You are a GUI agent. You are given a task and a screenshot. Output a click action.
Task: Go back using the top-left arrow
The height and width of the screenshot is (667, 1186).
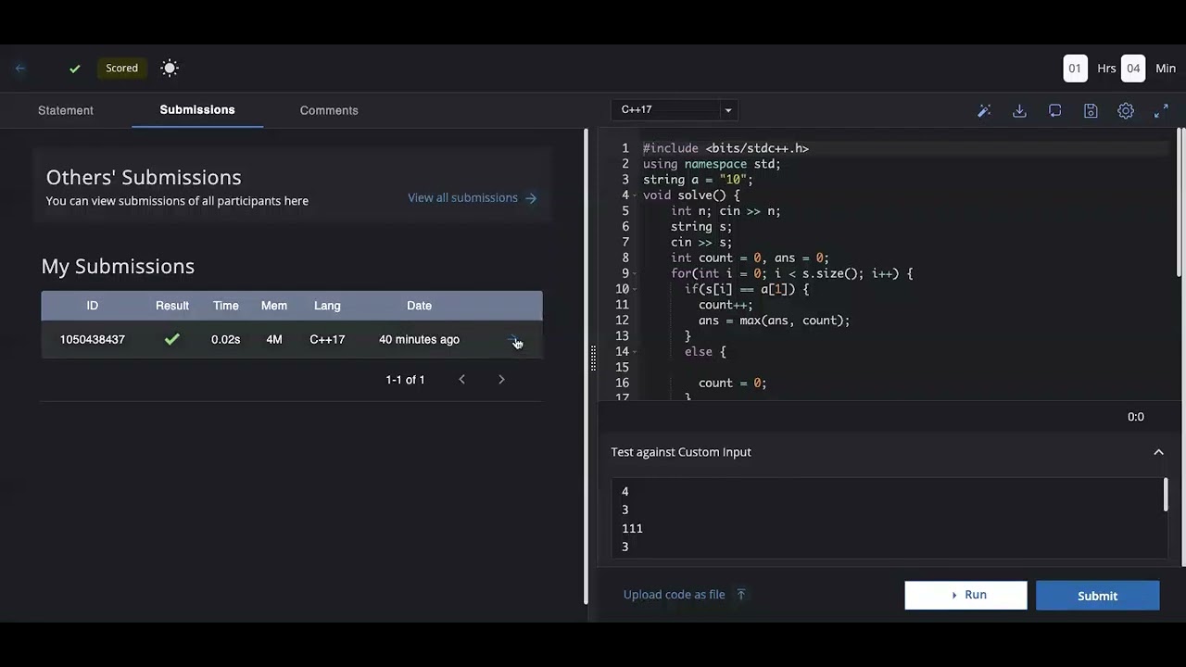pyautogui.click(x=20, y=68)
